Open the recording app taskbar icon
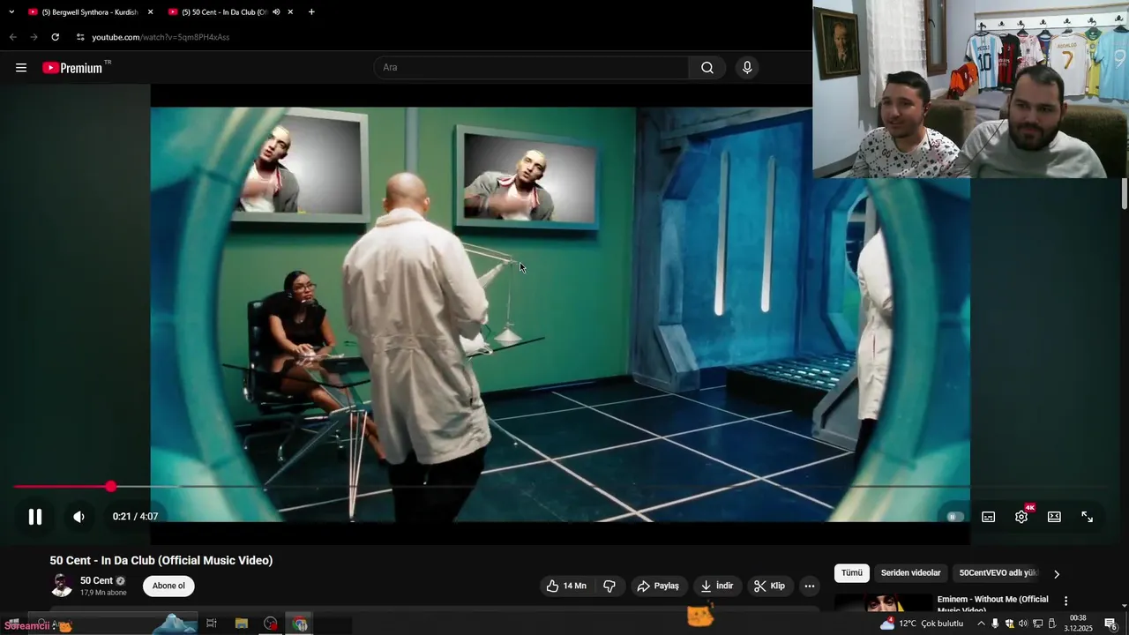Viewport: 1129px width, 635px height. [271, 624]
